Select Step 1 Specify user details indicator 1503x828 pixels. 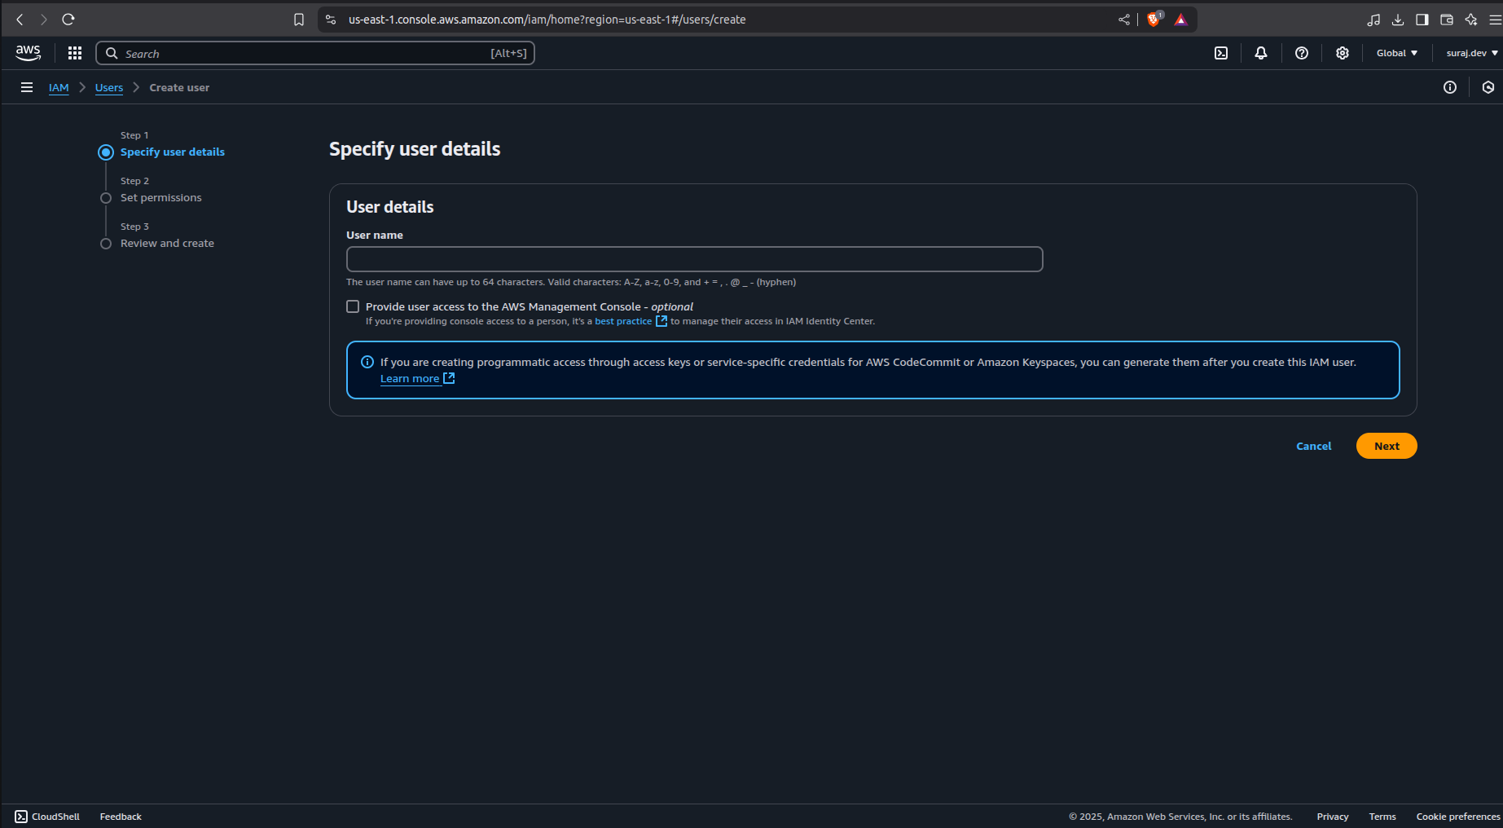[x=106, y=152]
